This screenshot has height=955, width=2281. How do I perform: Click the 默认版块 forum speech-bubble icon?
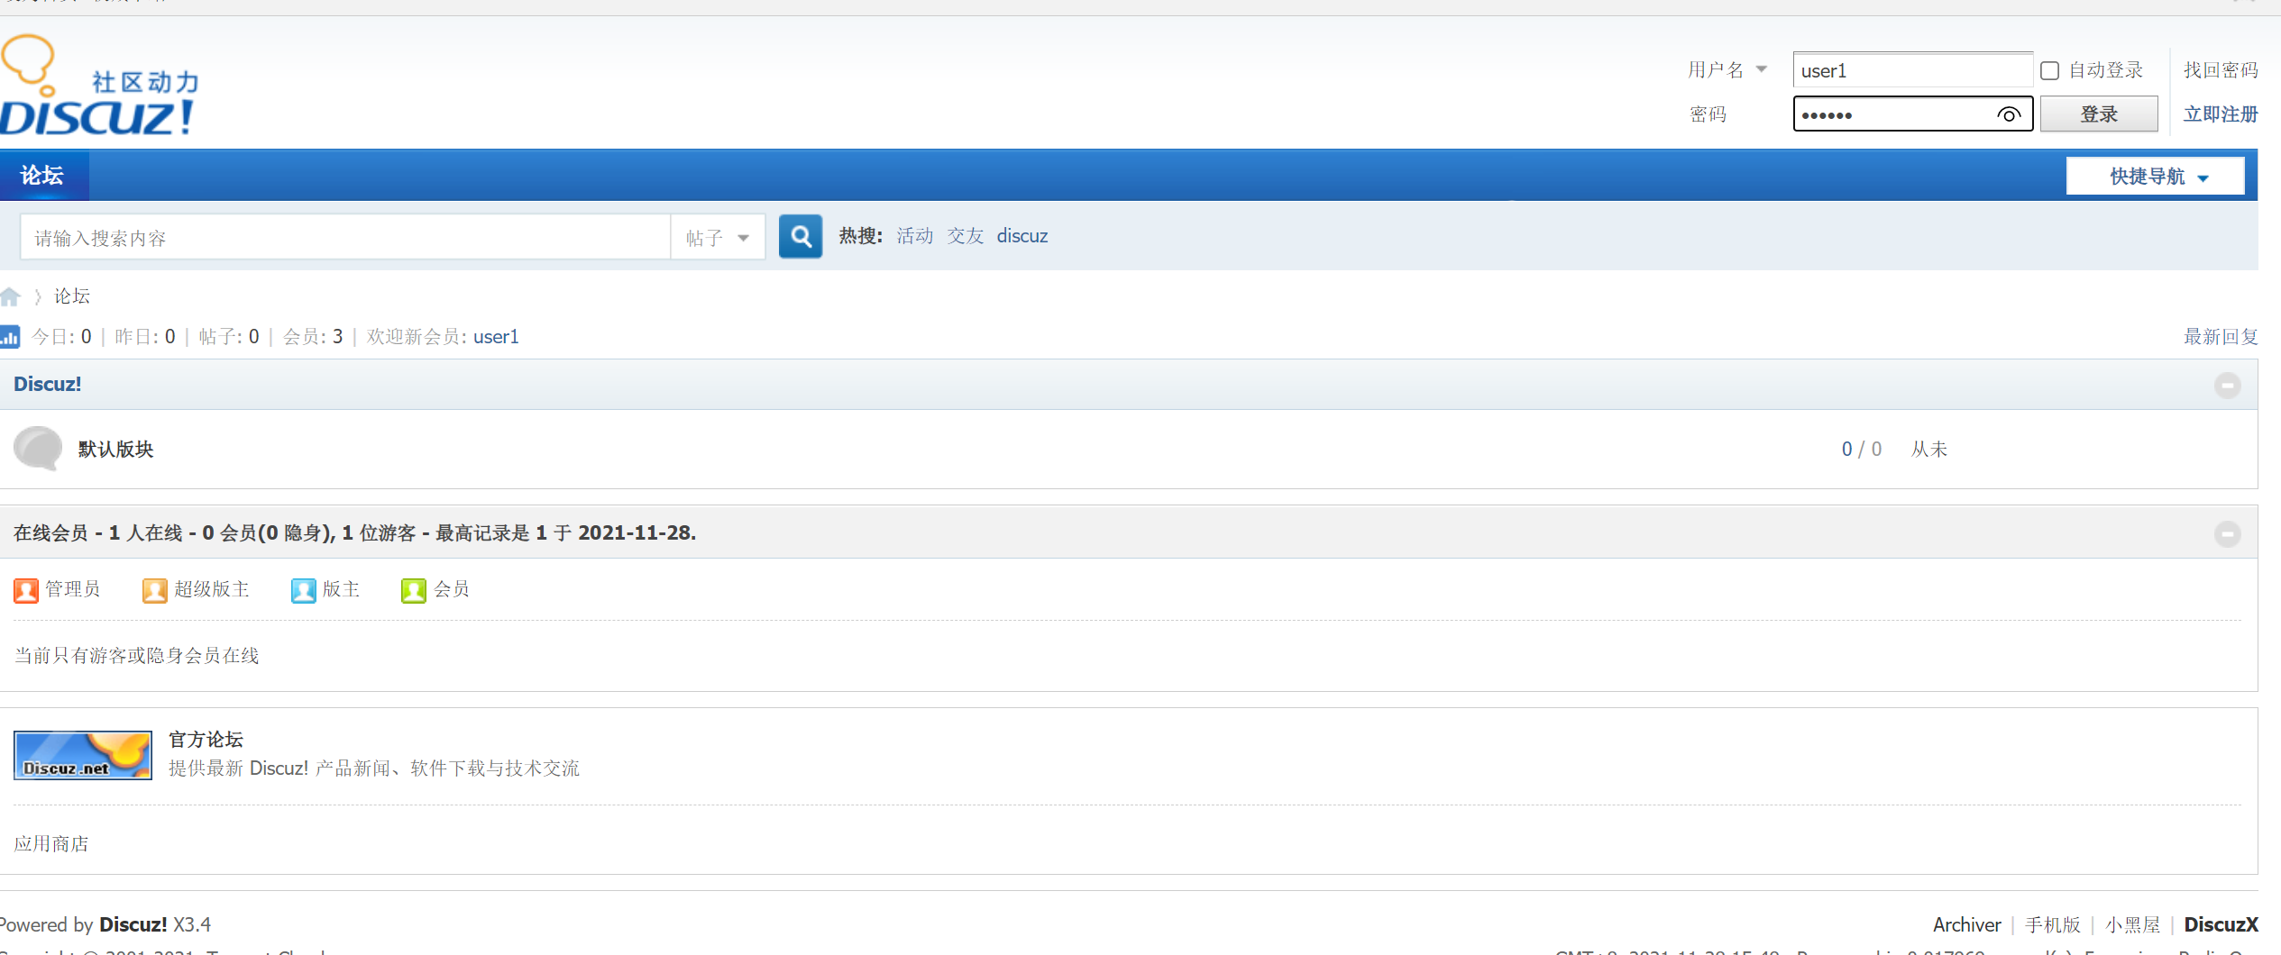pyautogui.click(x=38, y=449)
